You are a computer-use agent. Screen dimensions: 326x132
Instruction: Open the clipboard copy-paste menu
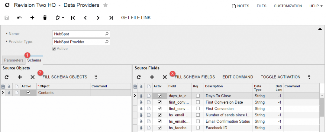(60, 18)
